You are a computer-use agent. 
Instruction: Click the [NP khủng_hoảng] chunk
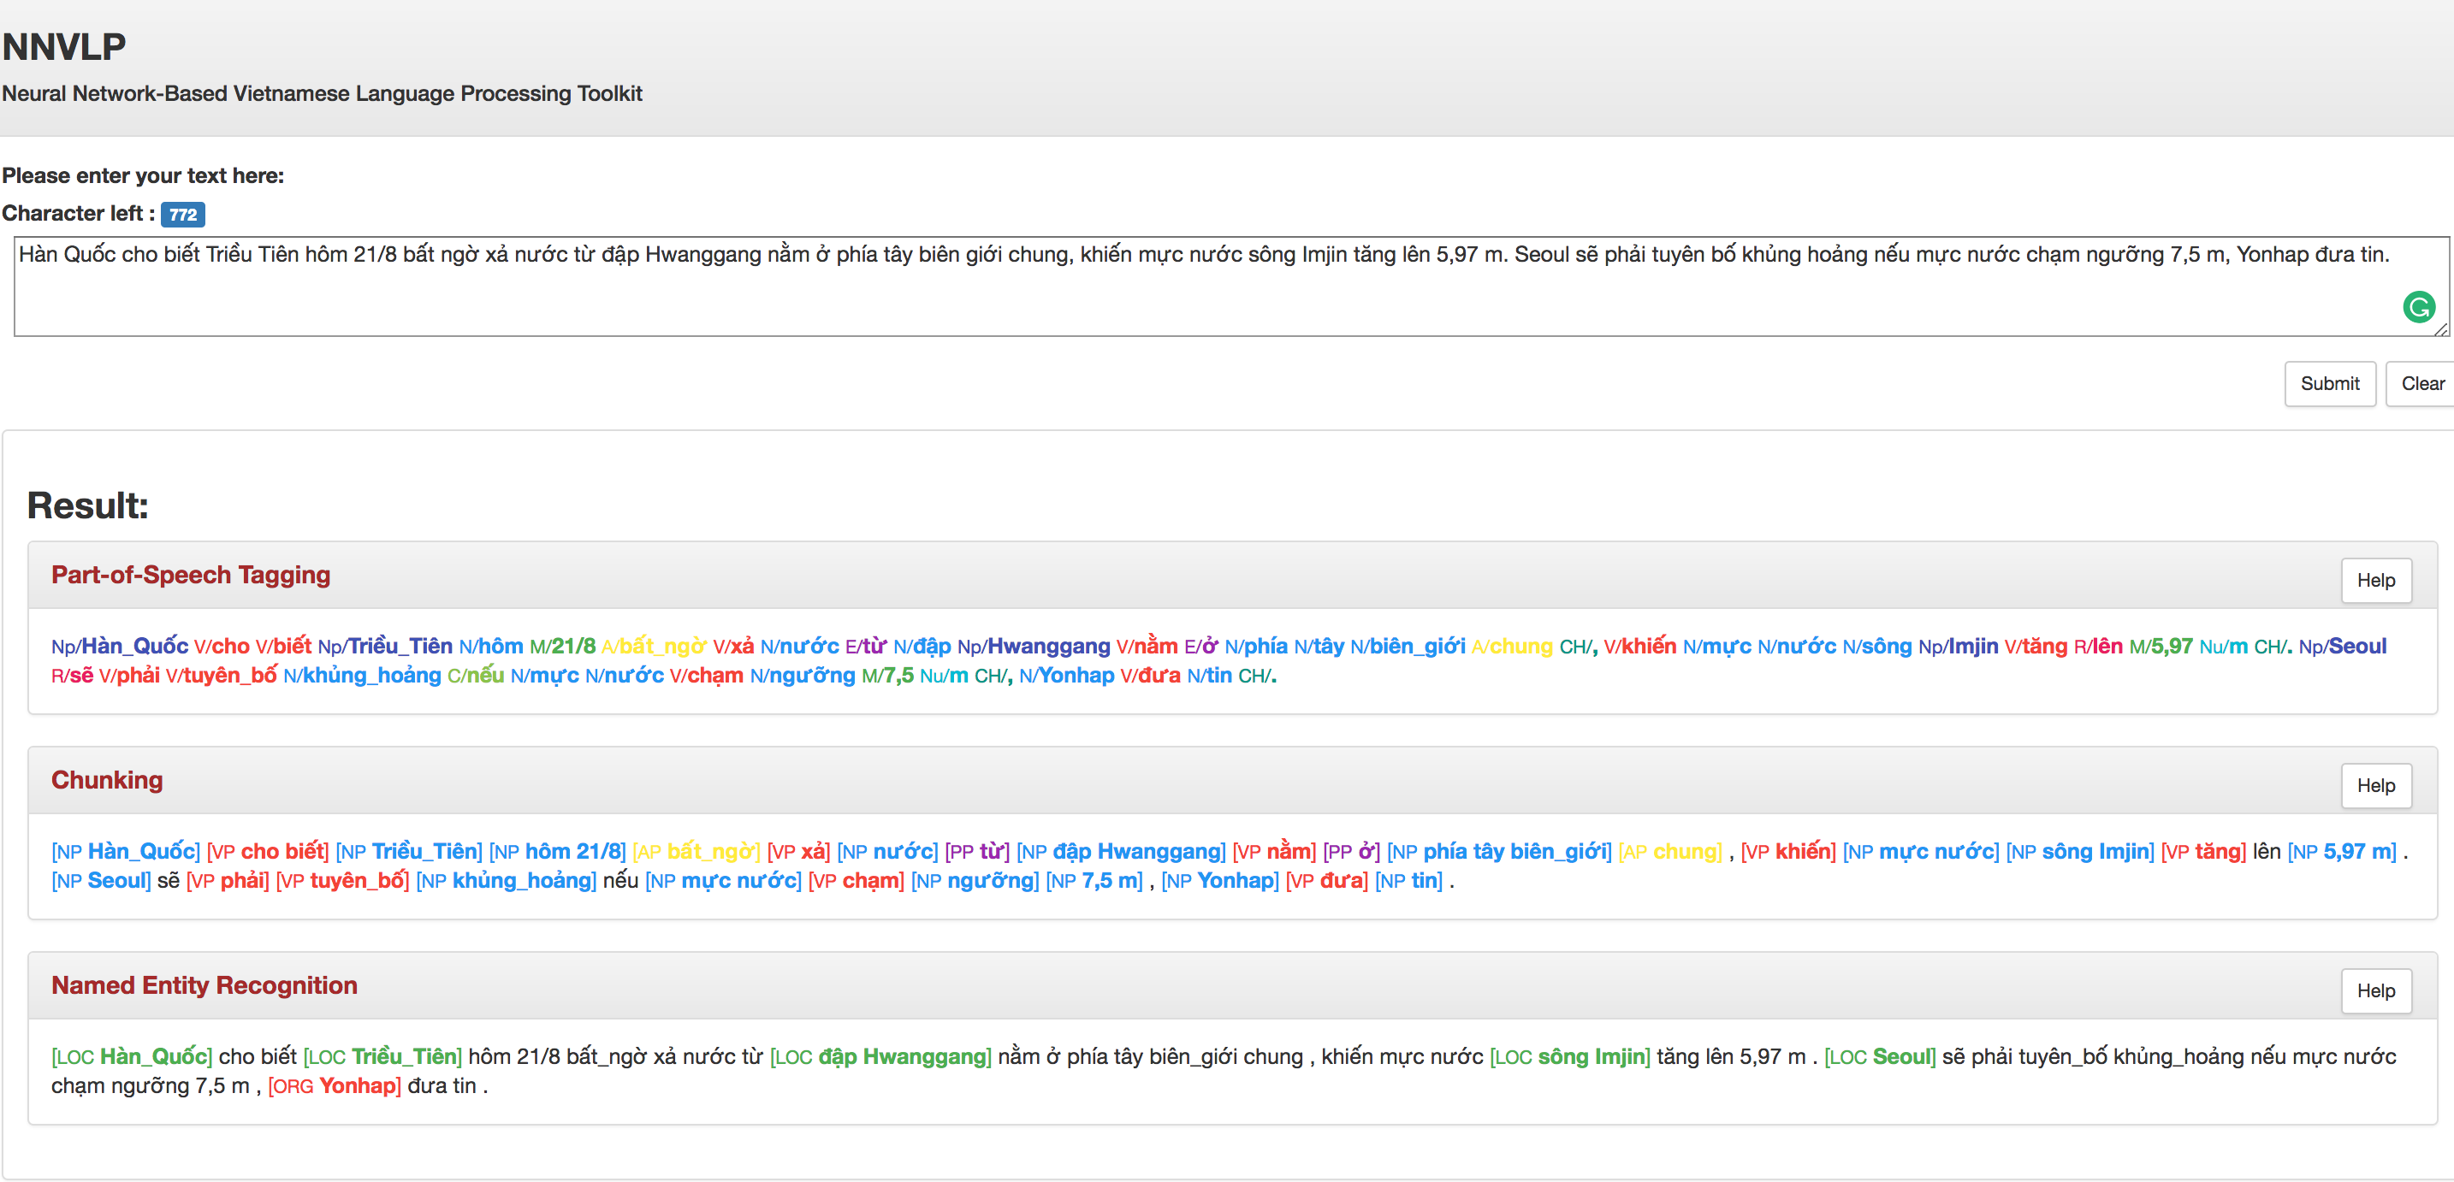[506, 880]
